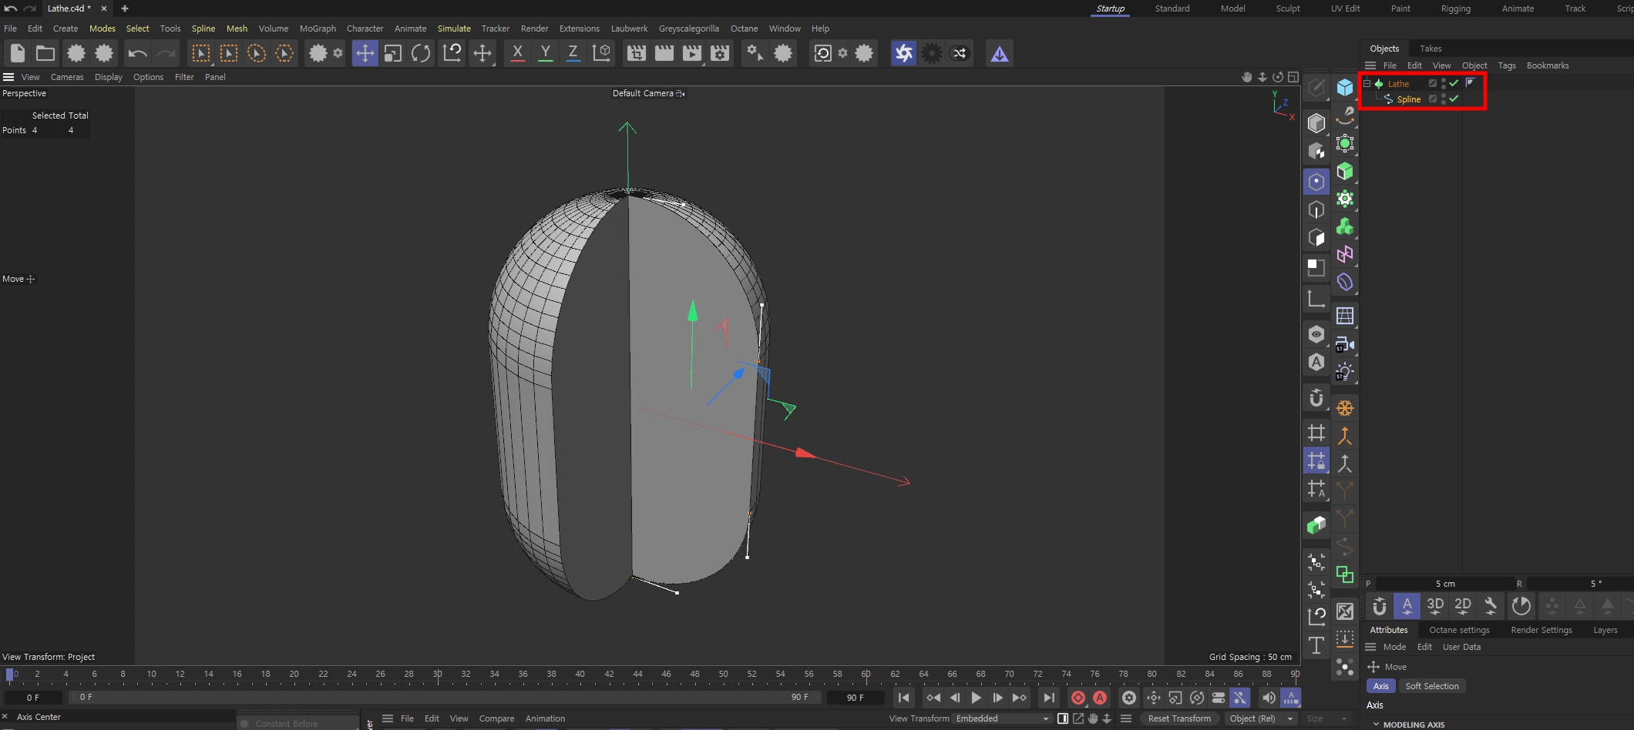Open the Octane settings tab
This screenshot has height=730, width=1634.
pyautogui.click(x=1459, y=630)
